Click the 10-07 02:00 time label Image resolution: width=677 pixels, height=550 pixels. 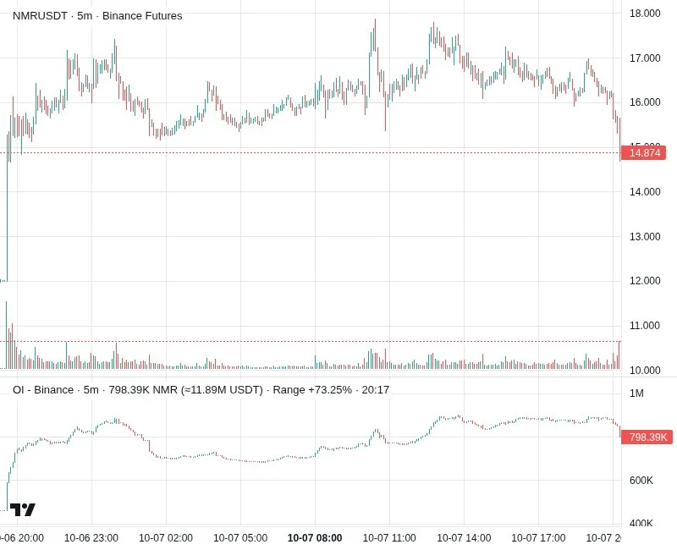[x=166, y=538]
